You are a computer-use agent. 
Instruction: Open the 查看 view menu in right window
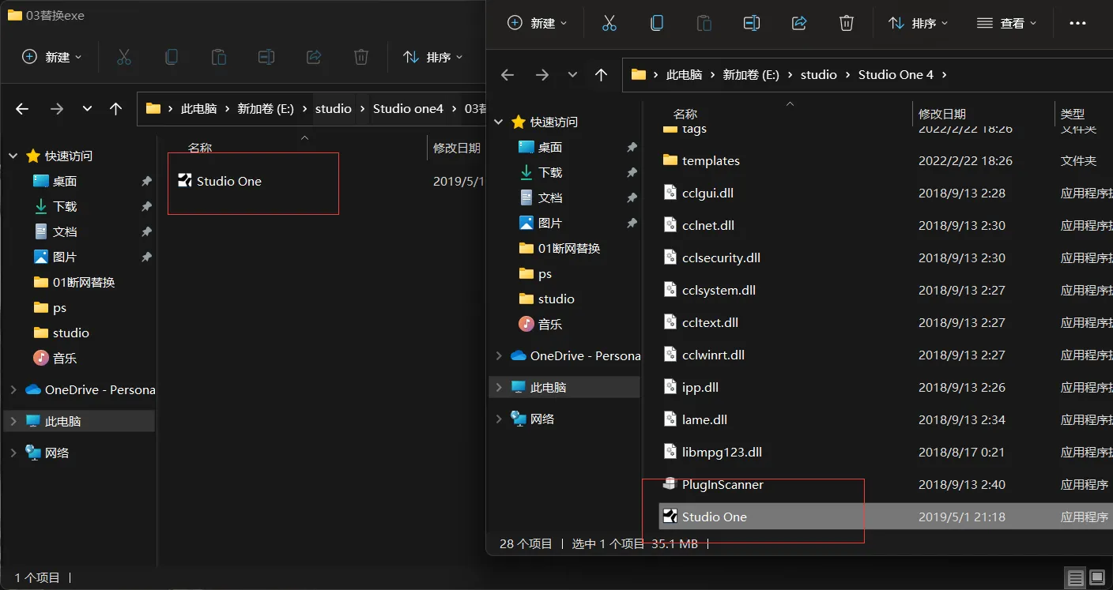(1006, 24)
